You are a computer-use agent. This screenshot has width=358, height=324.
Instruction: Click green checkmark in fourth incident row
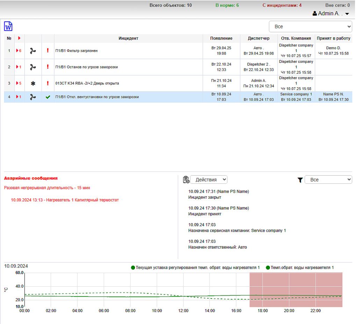[48, 97]
